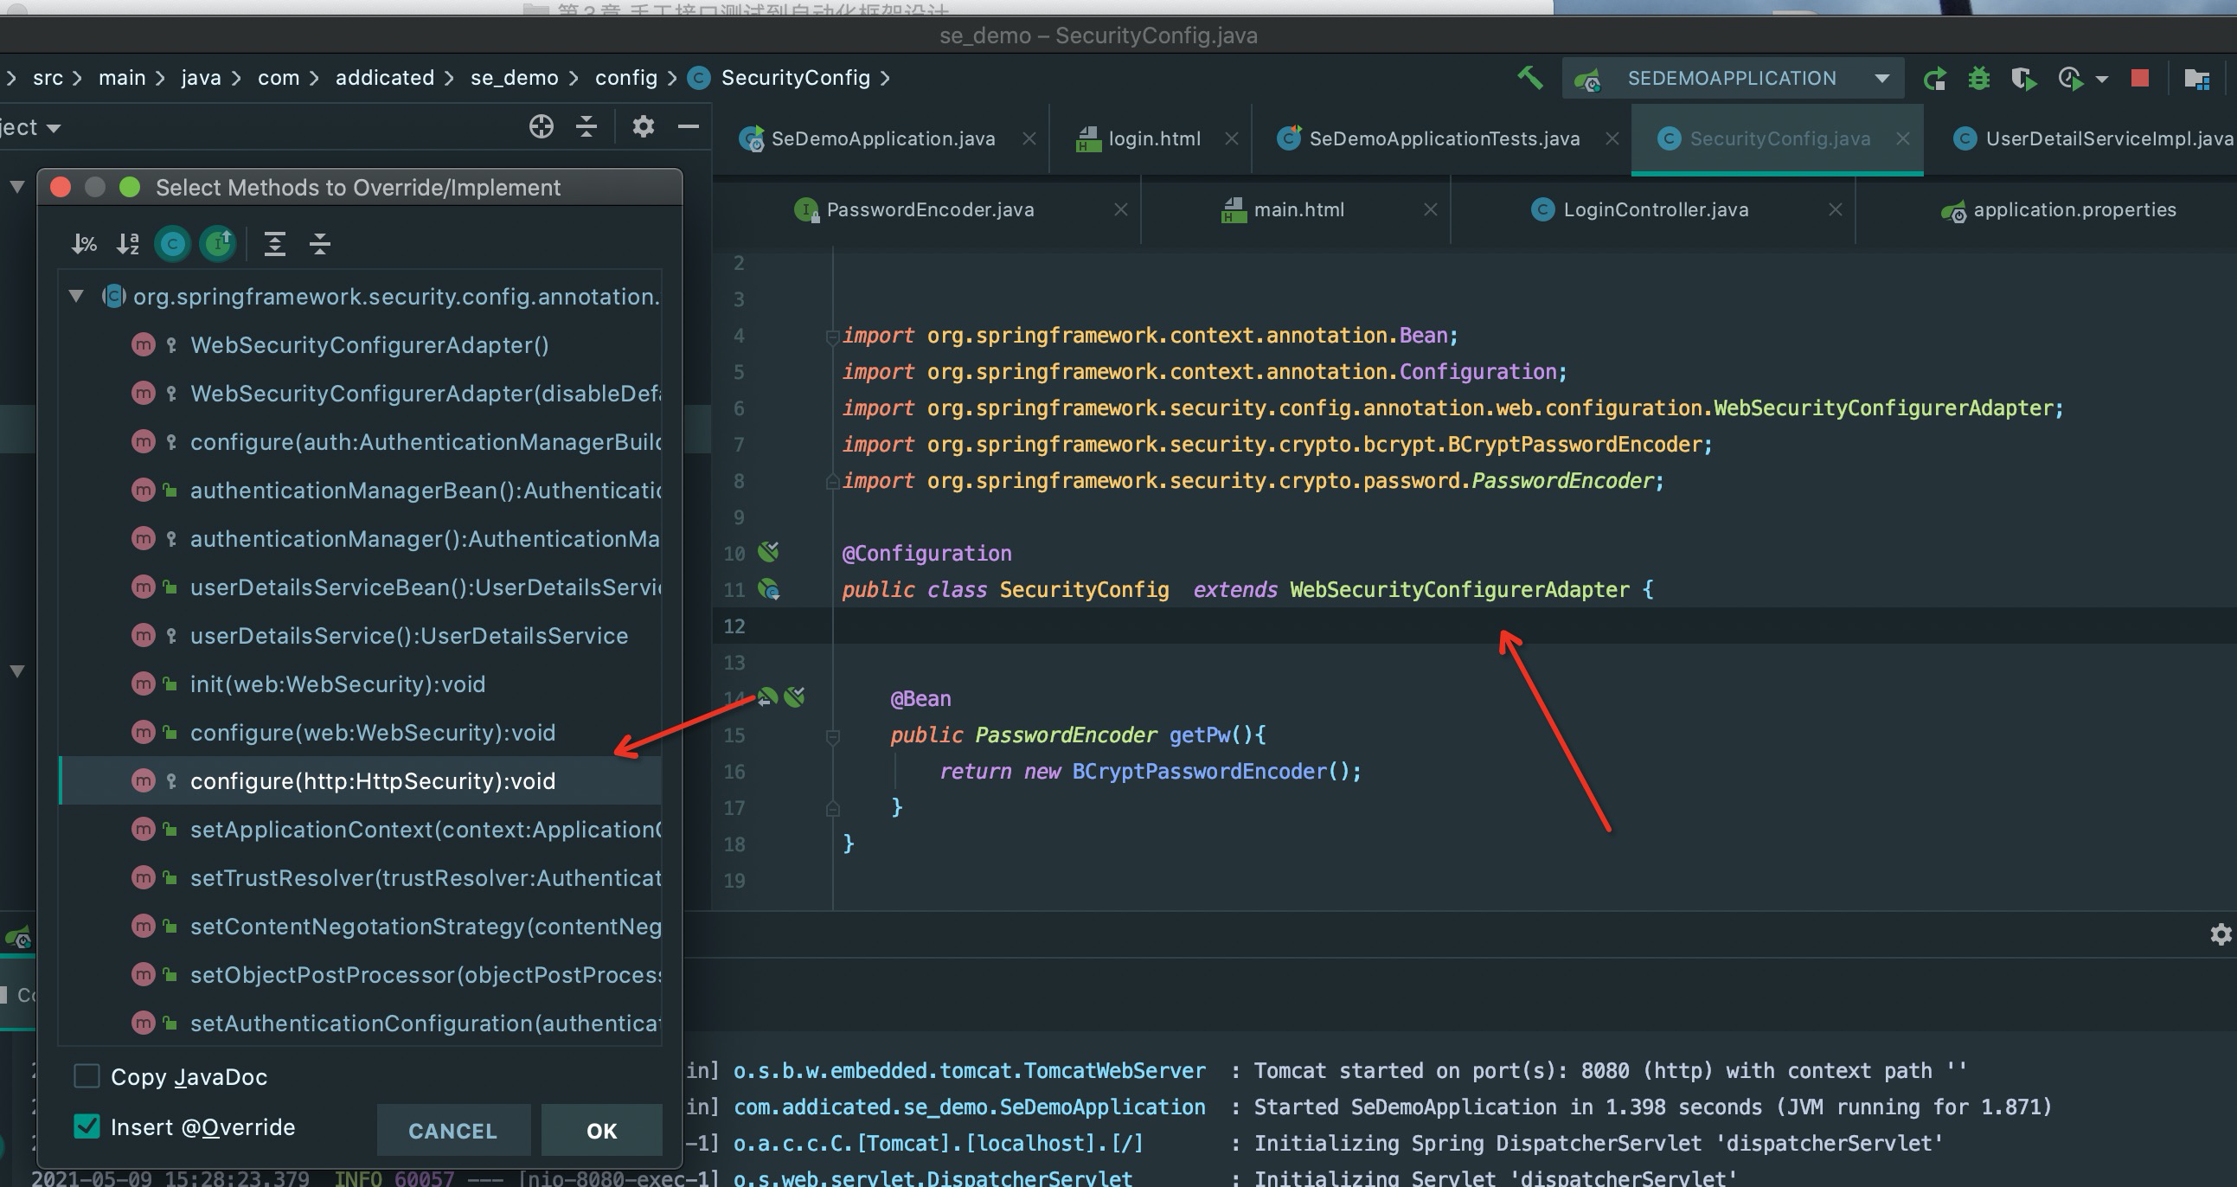This screenshot has height=1187, width=2237.
Task: Switch to SeDemoApplication.java tab
Action: coord(882,139)
